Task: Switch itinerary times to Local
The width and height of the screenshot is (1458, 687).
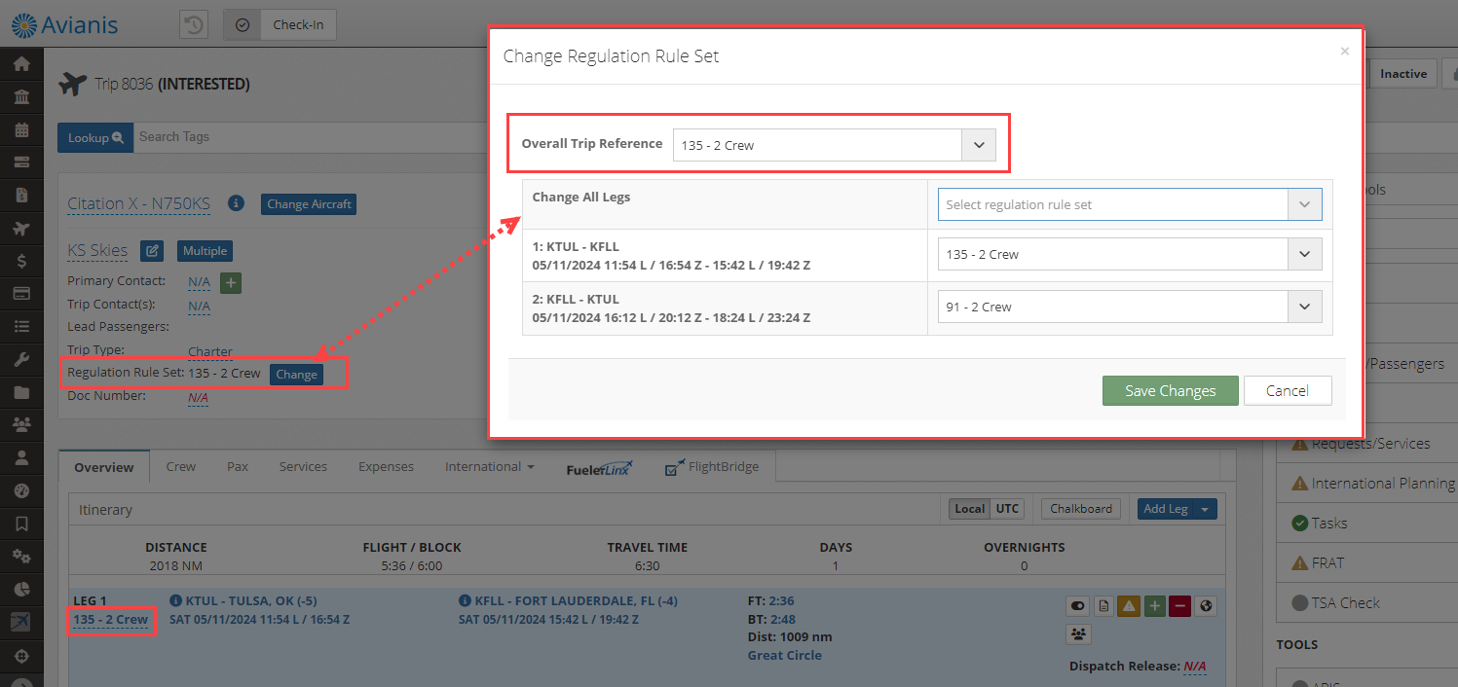Action: 969,509
